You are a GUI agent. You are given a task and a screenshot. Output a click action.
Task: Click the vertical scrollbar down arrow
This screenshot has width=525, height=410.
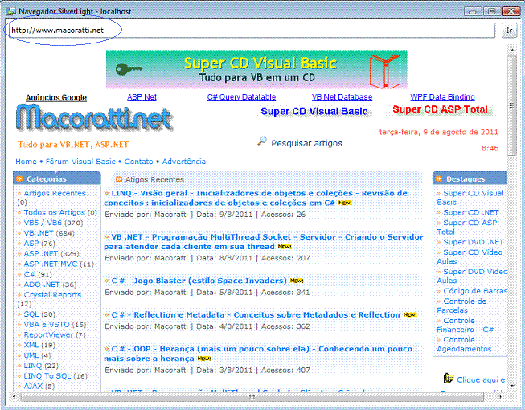tap(511, 386)
